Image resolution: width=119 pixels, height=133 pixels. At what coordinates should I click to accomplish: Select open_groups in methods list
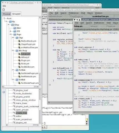[x=22, y=110]
